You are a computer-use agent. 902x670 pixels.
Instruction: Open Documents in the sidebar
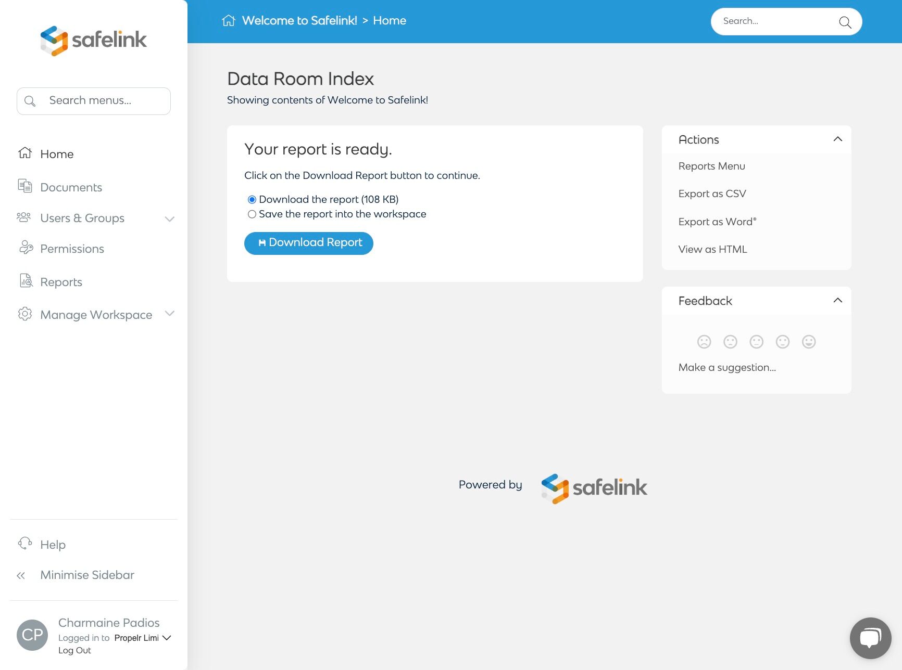click(x=71, y=187)
